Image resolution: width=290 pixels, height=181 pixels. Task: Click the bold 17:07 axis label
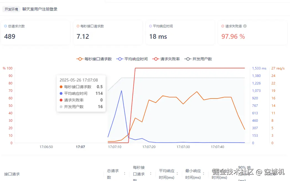coord(81,147)
